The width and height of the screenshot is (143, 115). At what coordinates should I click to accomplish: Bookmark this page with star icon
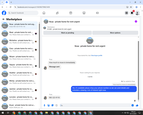pyautogui.click(x=131, y=7)
